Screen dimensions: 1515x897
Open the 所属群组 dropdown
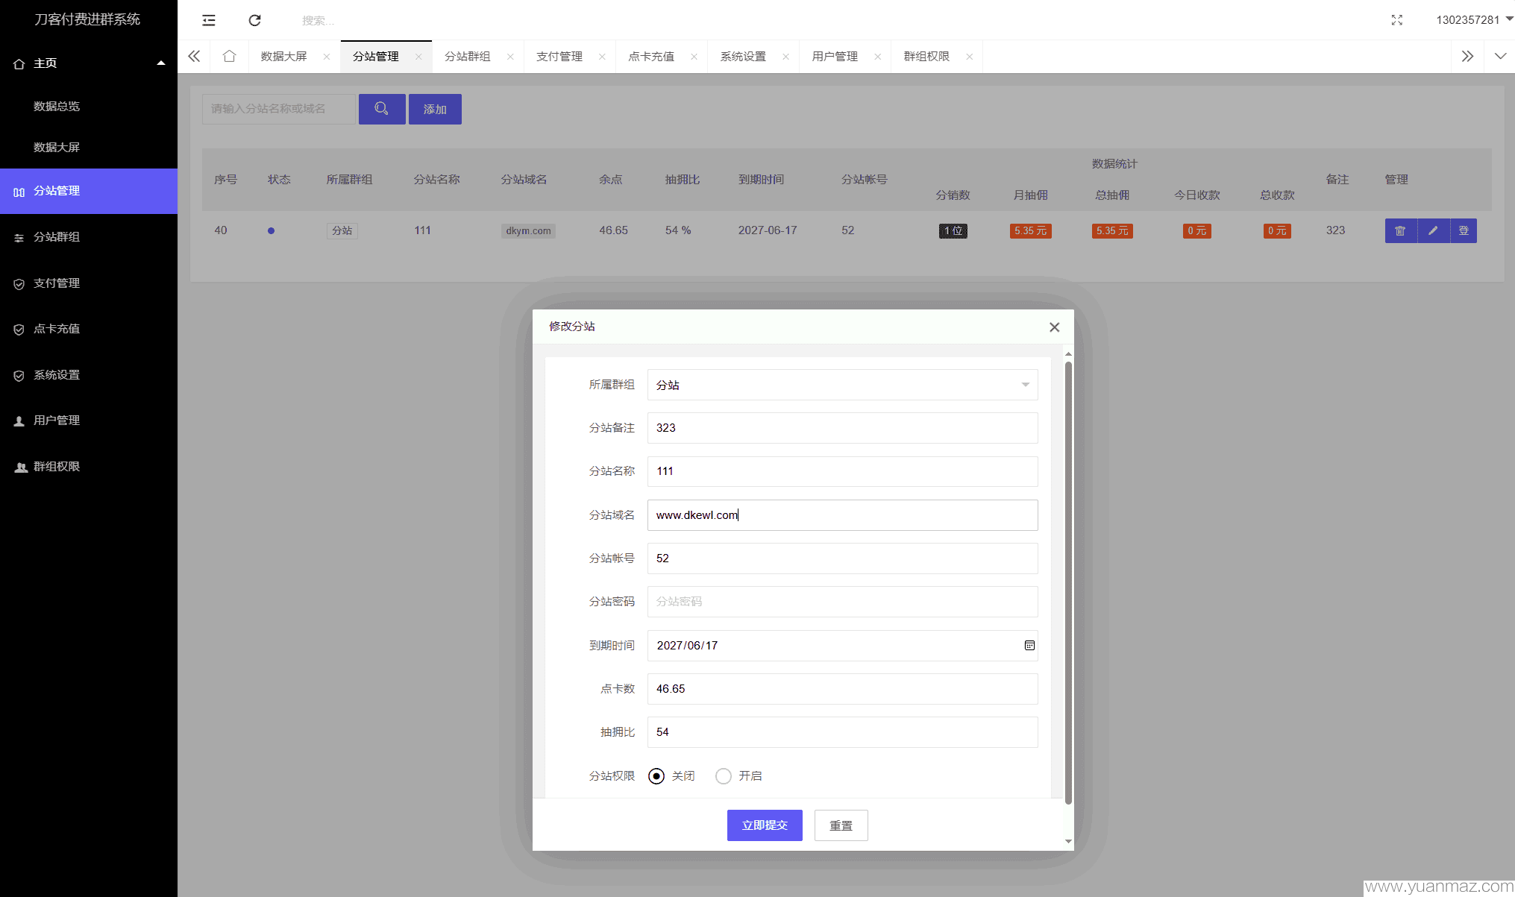point(842,385)
